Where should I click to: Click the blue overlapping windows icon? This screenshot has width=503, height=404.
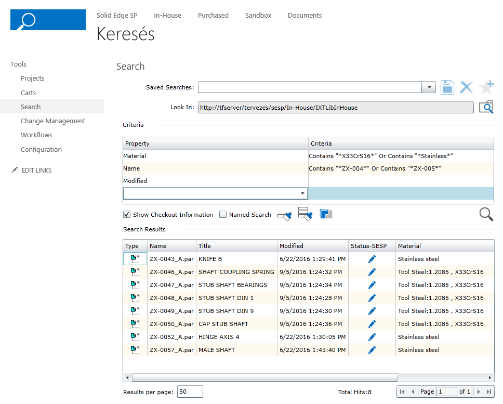326,214
